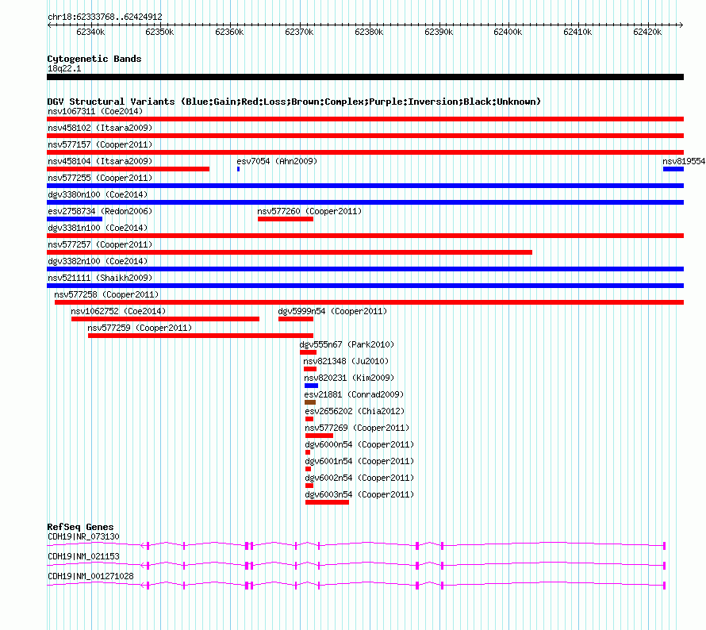Click the CDH19|NR_073130 gene label
The height and width of the screenshot is (630, 706).
pyautogui.click(x=83, y=537)
